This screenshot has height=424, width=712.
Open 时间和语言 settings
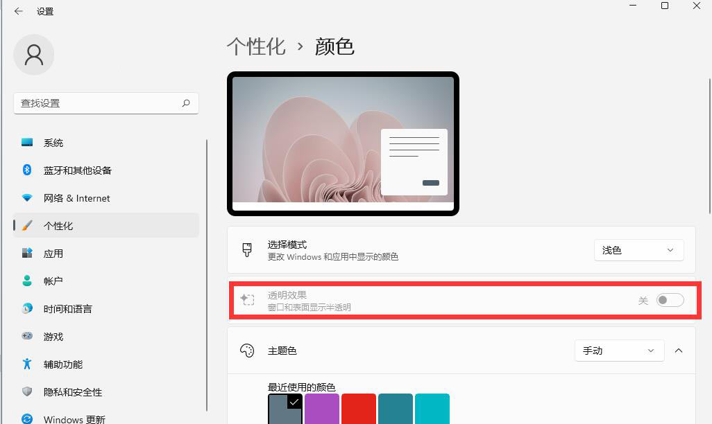[x=105, y=308]
